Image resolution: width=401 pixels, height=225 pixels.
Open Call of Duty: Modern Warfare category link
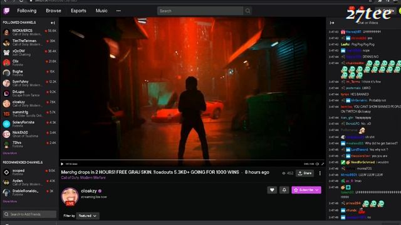point(83,177)
